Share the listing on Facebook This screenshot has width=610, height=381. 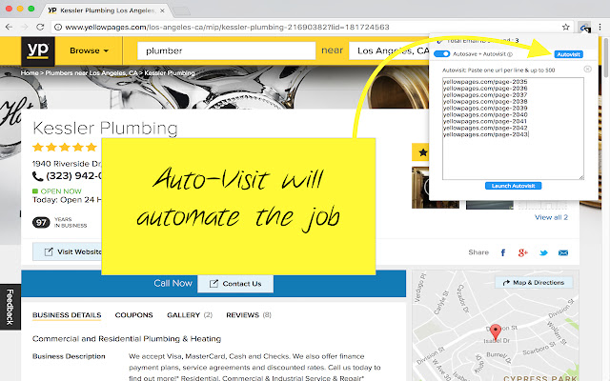click(502, 252)
